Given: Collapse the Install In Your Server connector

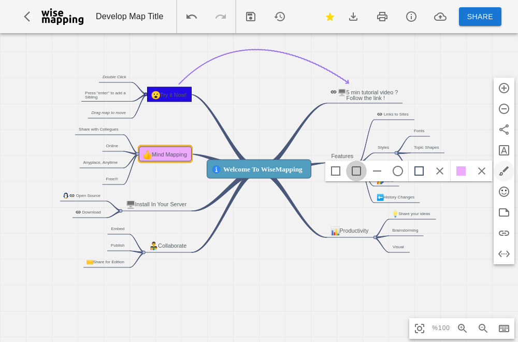Looking at the screenshot, I should pos(121,211).
